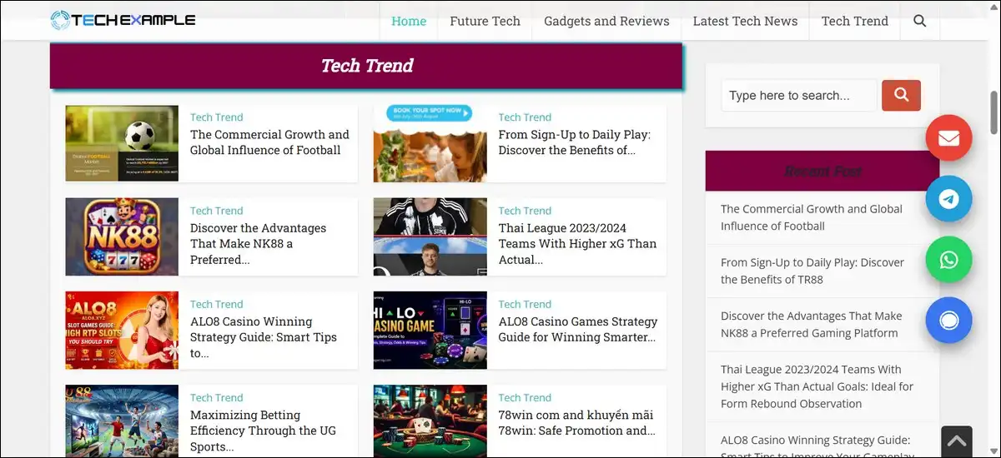Open the ALO8 high RTP slots thumbnail
Screen dimensions: 1001x458
click(122, 330)
